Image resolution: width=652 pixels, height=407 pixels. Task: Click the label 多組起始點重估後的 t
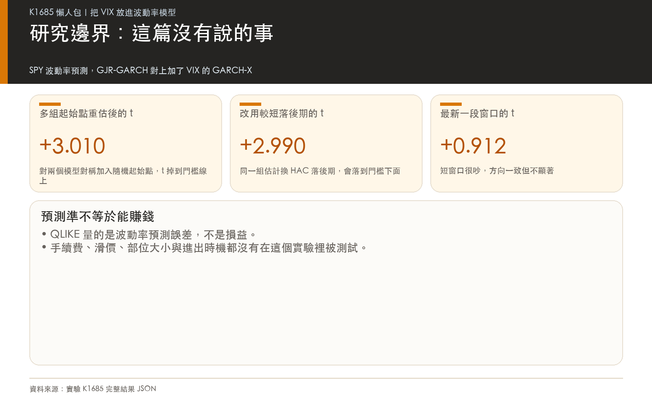pos(86,113)
